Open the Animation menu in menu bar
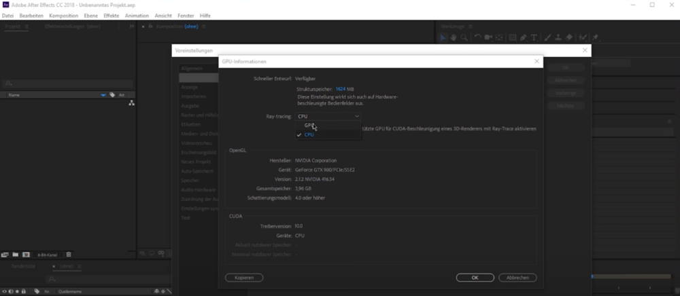Image resolution: width=680 pixels, height=296 pixels. tap(137, 15)
